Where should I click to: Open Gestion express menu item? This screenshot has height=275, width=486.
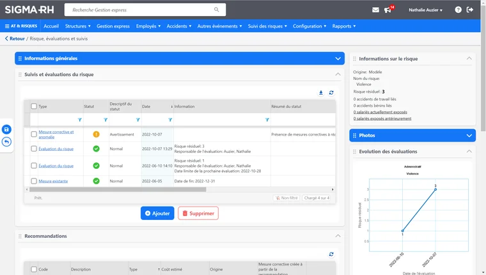pyautogui.click(x=113, y=26)
